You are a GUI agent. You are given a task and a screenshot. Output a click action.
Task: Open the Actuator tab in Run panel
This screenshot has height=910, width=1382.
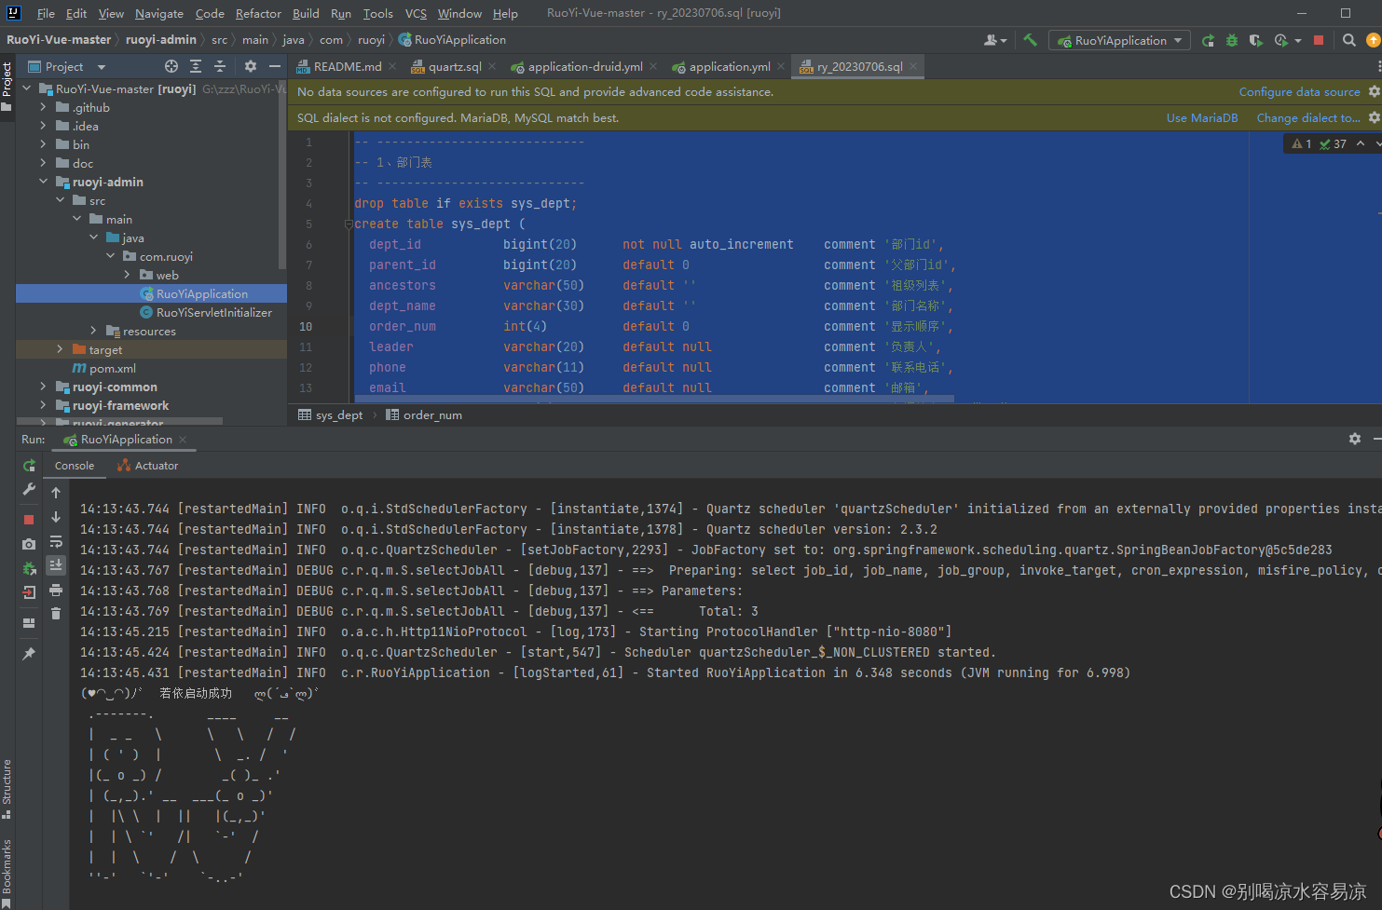(x=148, y=466)
